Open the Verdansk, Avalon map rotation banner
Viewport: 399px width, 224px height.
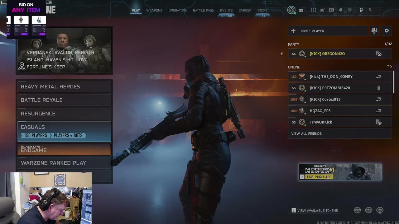64,50
